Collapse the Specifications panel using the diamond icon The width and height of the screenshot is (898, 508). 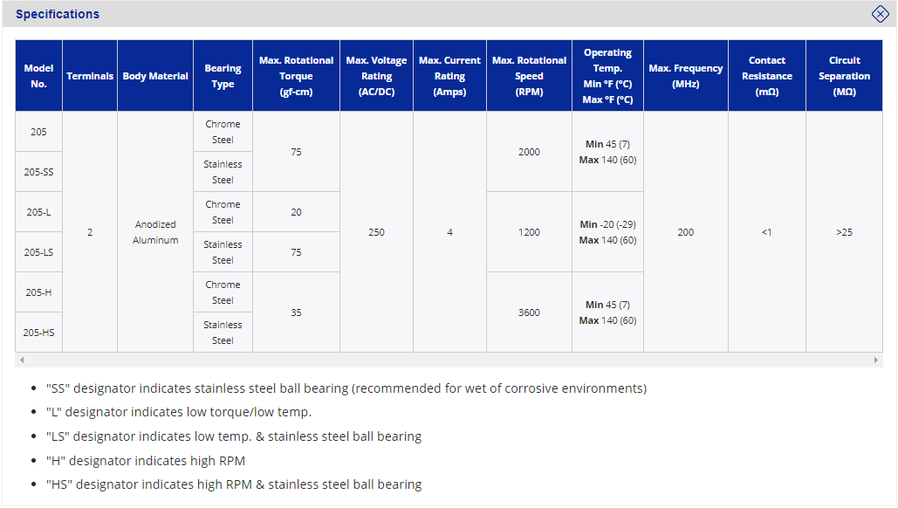[x=880, y=14]
